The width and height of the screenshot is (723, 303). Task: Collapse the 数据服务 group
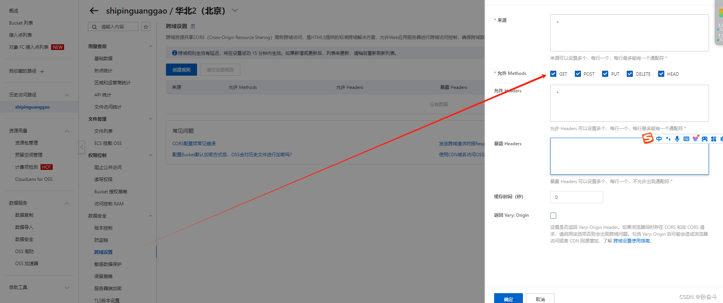click(67, 203)
